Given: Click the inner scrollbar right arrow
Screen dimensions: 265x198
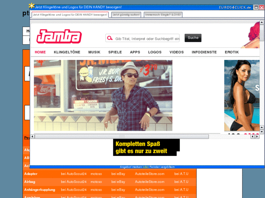Looking at the screenshot, I should [257, 136].
